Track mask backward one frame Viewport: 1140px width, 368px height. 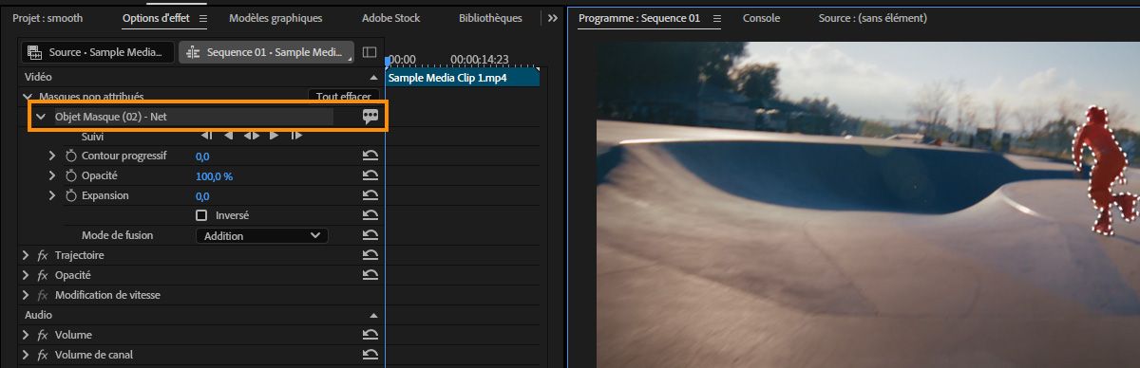click(206, 136)
